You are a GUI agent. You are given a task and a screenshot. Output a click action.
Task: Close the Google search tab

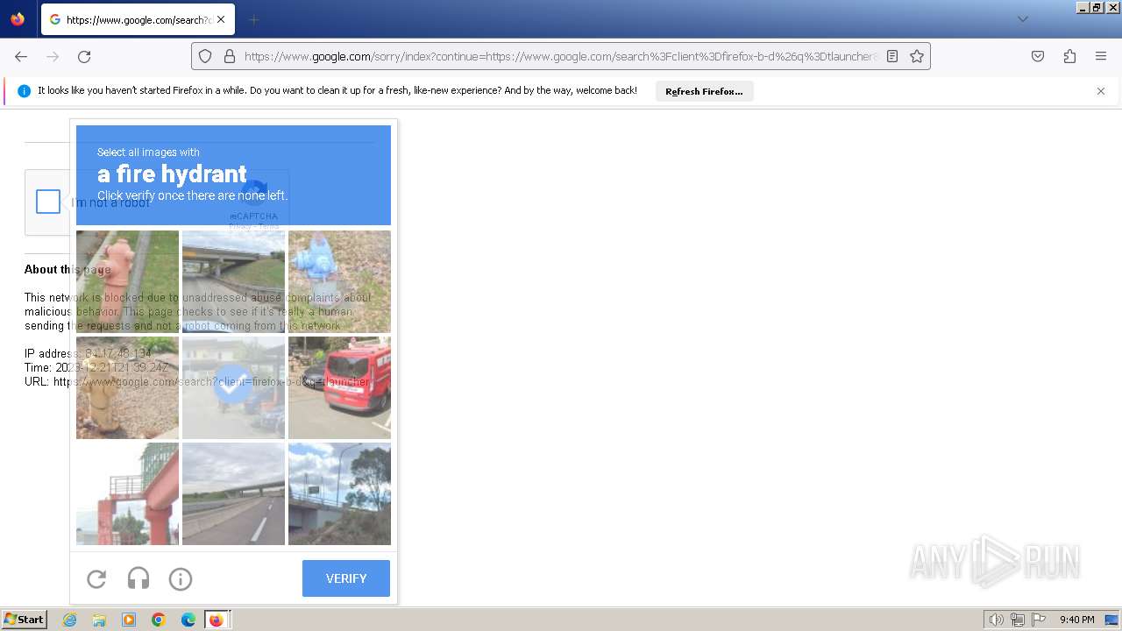(x=221, y=19)
